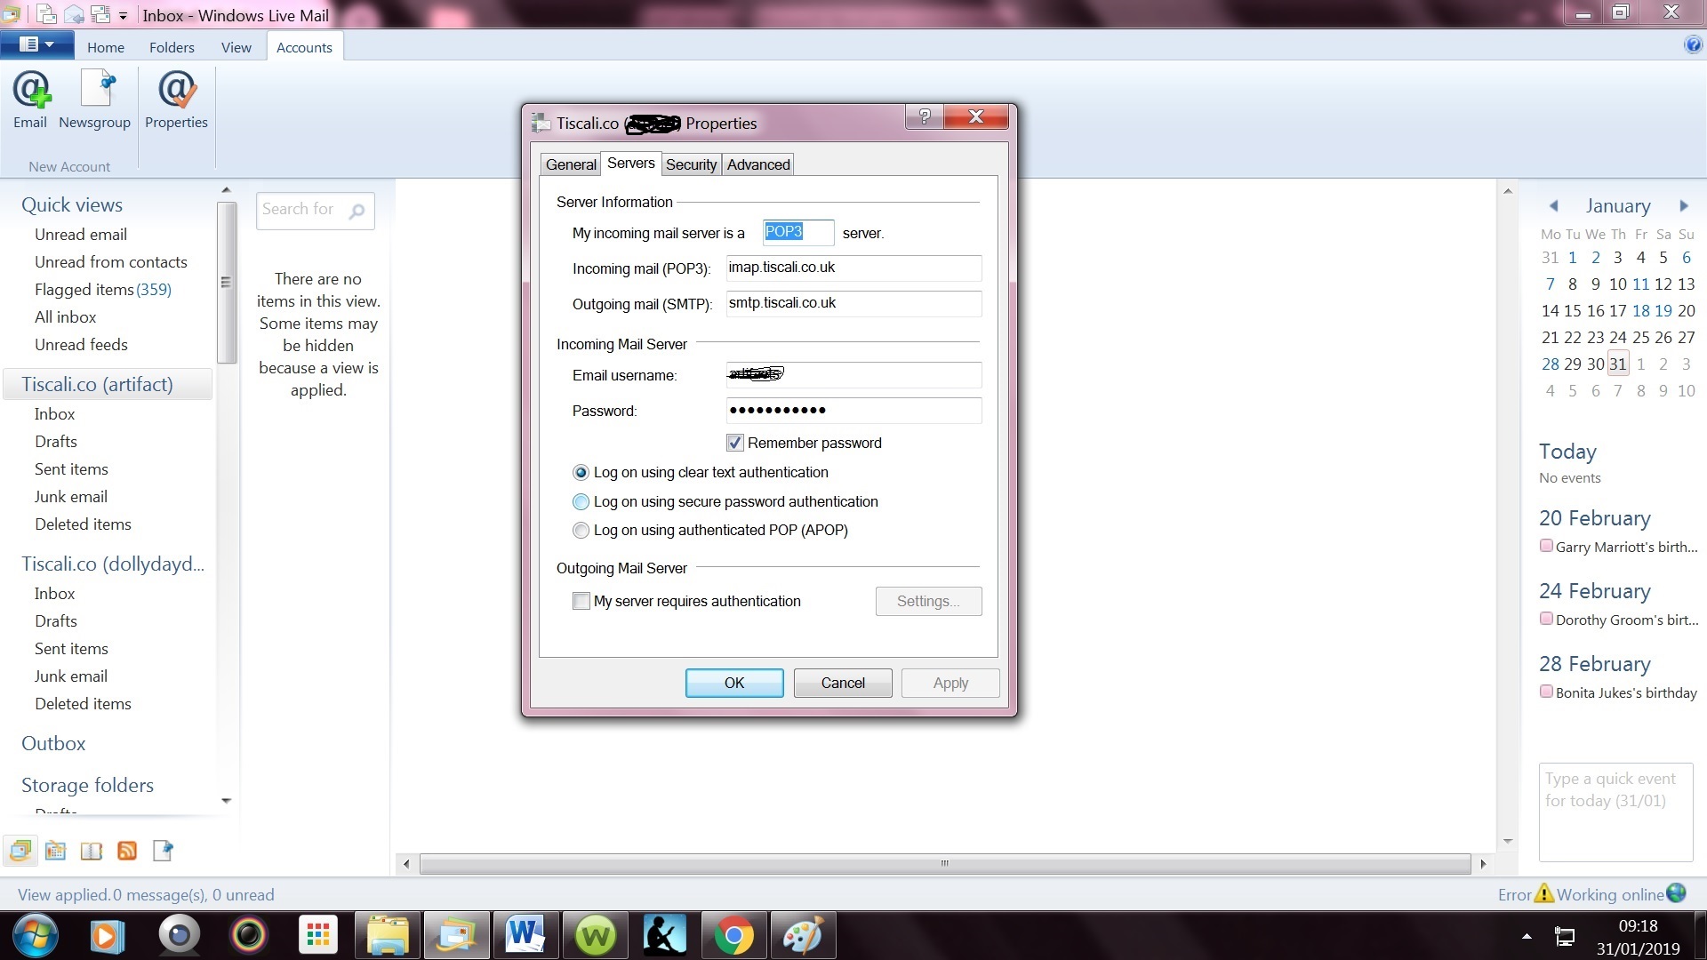The height and width of the screenshot is (960, 1707).
Task: Toggle Remember password checkbox
Action: (x=734, y=443)
